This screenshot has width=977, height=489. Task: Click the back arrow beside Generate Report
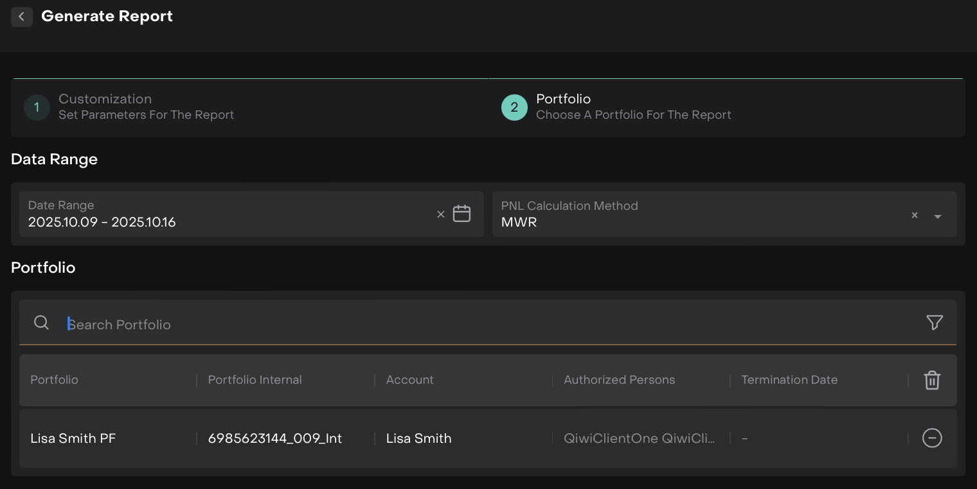click(x=21, y=17)
